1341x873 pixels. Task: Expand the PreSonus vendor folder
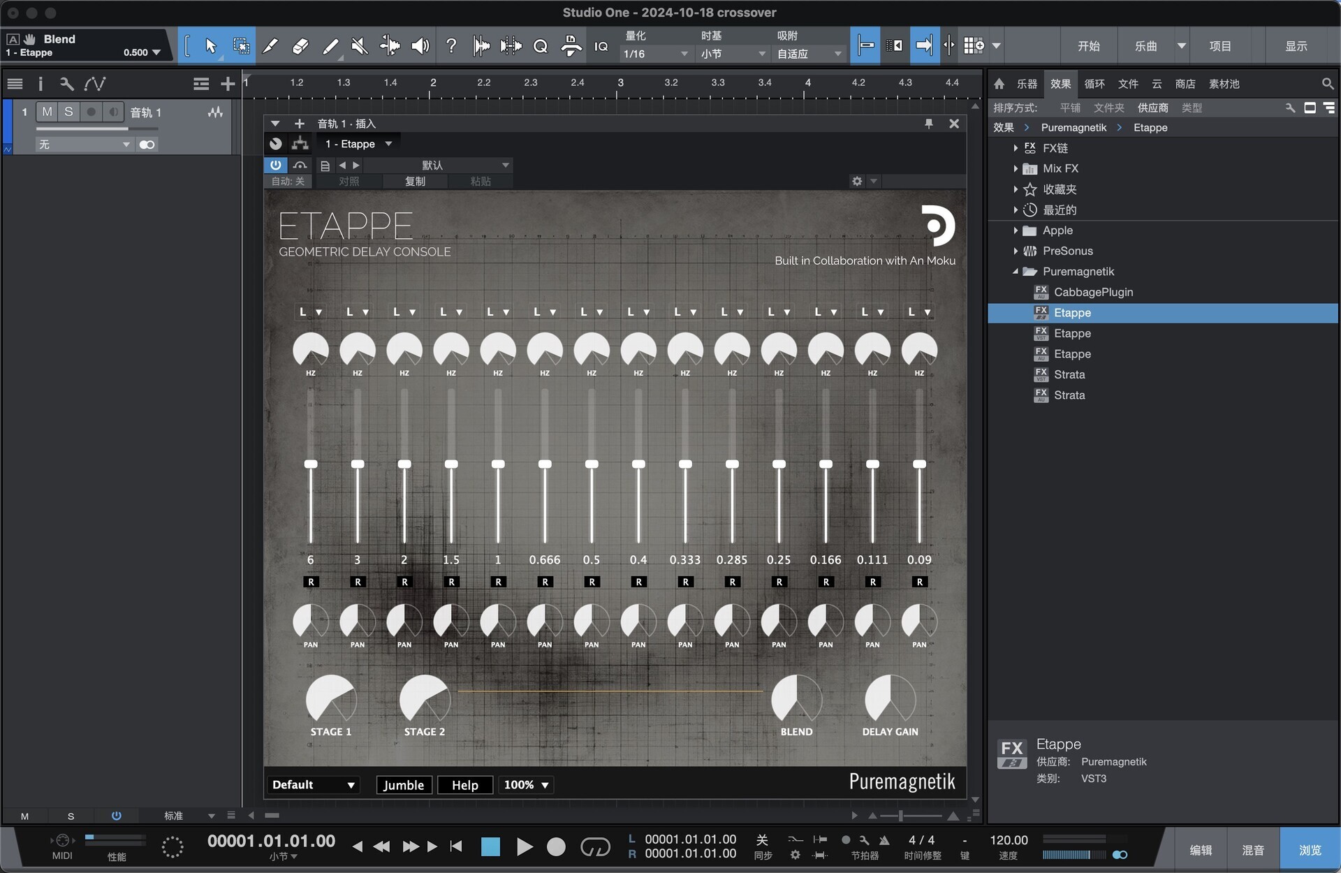[1016, 251]
